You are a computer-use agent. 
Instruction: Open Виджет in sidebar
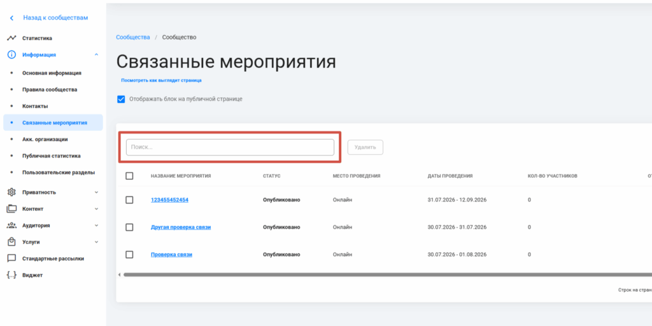pos(32,275)
